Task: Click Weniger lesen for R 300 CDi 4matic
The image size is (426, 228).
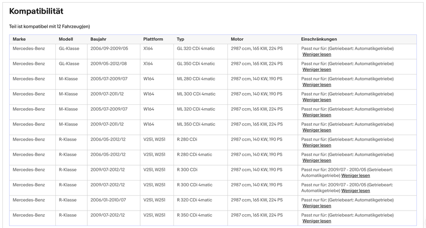Action: coord(356,191)
